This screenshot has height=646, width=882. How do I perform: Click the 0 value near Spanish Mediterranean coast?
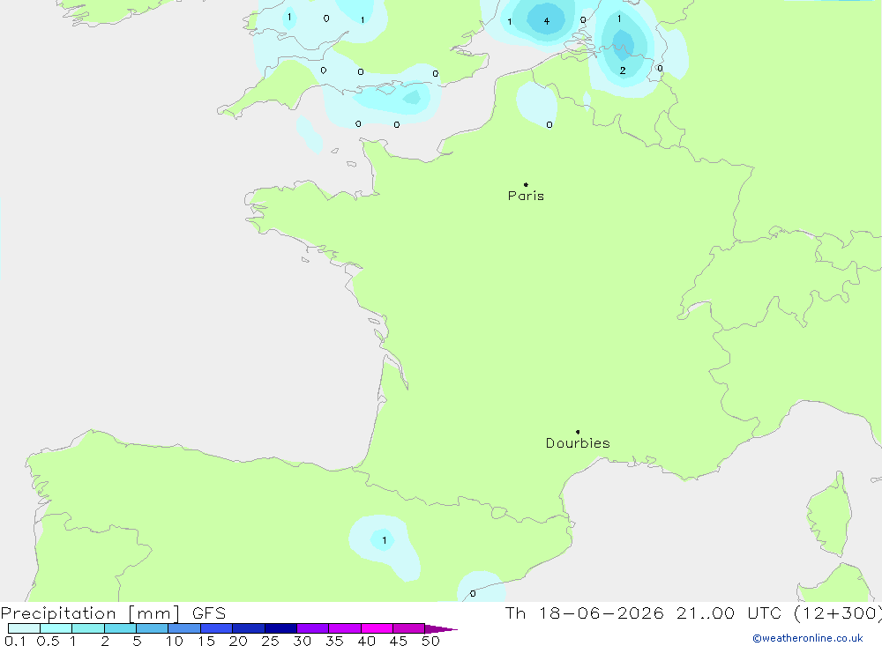[x=473, y=594]
